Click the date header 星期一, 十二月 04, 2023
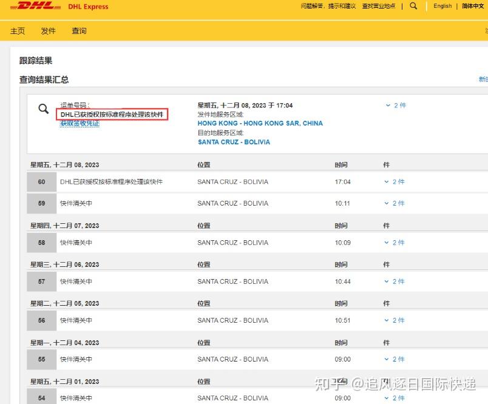The image size is (488, 404). (x=65, y=343)
